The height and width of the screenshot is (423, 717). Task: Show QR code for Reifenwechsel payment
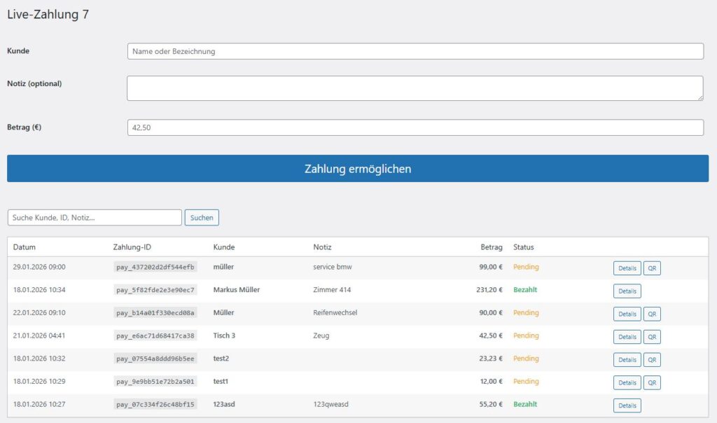coord(652,314)
